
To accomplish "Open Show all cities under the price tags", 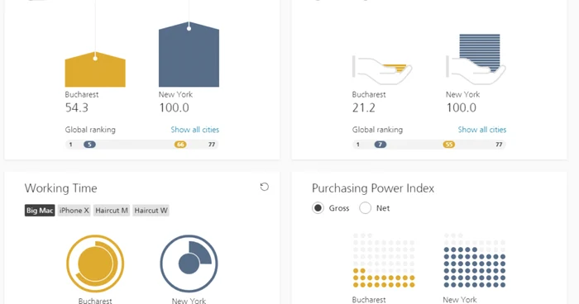I will click(195, 130).
